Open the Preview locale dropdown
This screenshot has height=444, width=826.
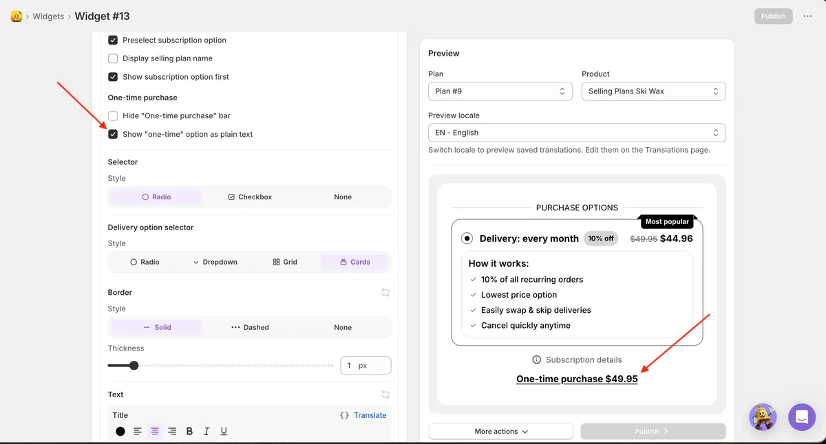577,133
